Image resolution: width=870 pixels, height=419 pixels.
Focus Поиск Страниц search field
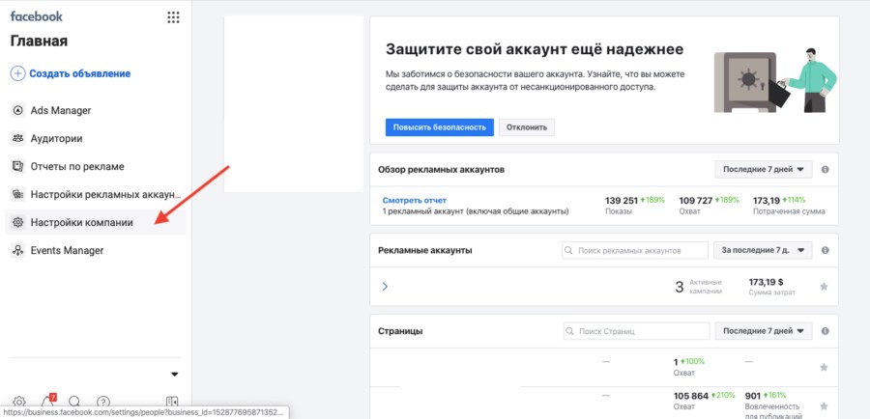[x=636, y=331]
